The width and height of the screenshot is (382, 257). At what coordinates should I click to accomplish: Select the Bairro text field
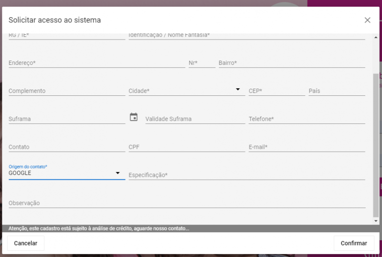(291, 63)
